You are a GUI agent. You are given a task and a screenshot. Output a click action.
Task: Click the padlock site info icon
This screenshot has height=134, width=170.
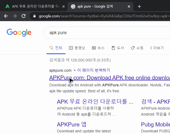(x=34, y=16)
